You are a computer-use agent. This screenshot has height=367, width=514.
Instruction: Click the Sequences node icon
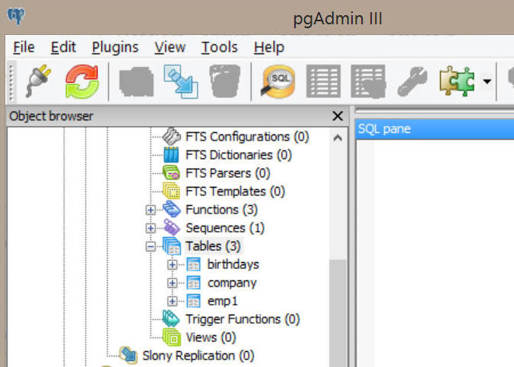click(x=171, y=228)
